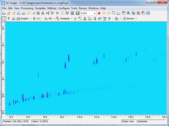Open file with the open-folder icon
169x126 pixels.
click(x=9, y=13)
